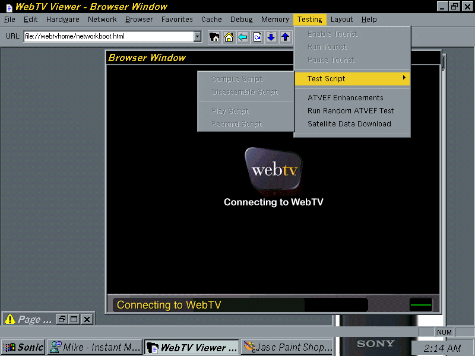Click the Sonic Start button in taskbar
The height and width of the screenshot is (356, 475).
pyautogui.click(x=23, y=347)
